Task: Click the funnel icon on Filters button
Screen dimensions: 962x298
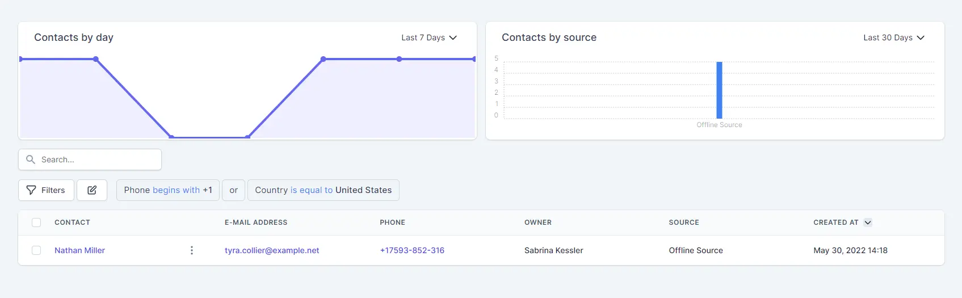Action: click(x=31, y=190)
